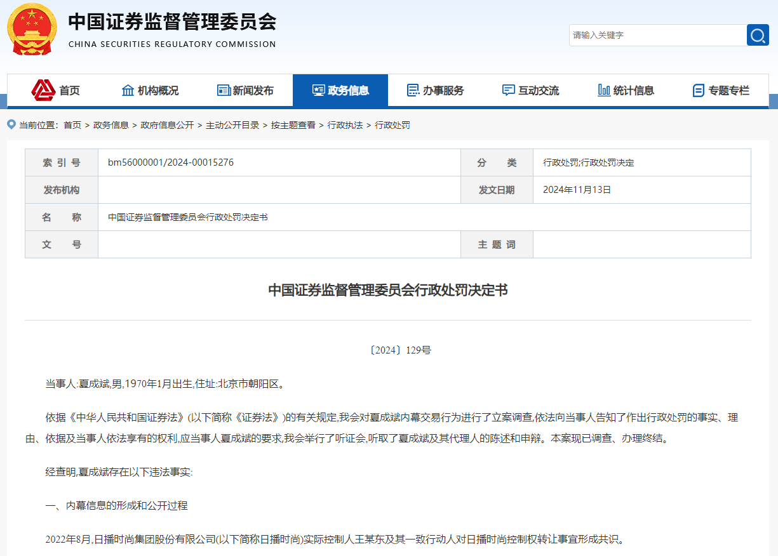Click the national emblem logo
The height and width of the screenshot is (556, 778).
click(31, 29)
